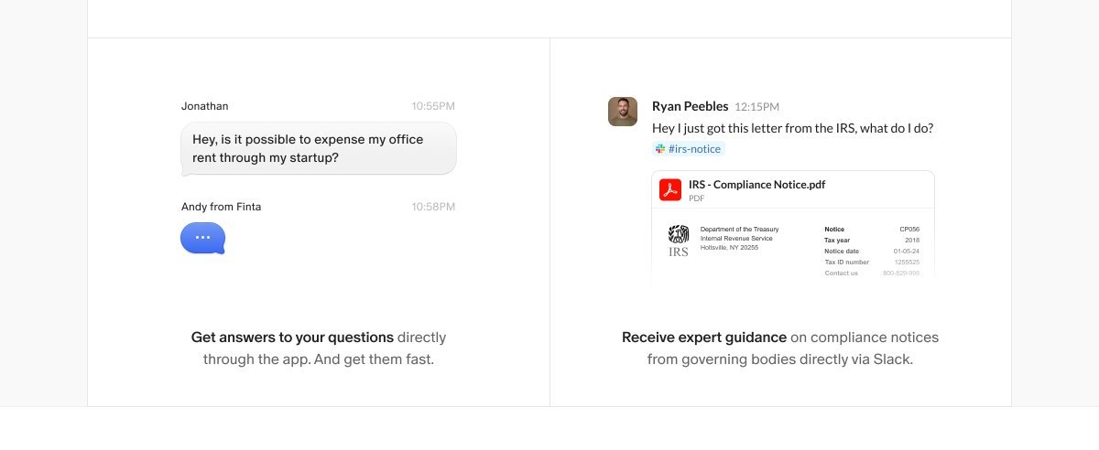Open IRS - Compliance Notice.pdf attachment

tap(756, 185)
